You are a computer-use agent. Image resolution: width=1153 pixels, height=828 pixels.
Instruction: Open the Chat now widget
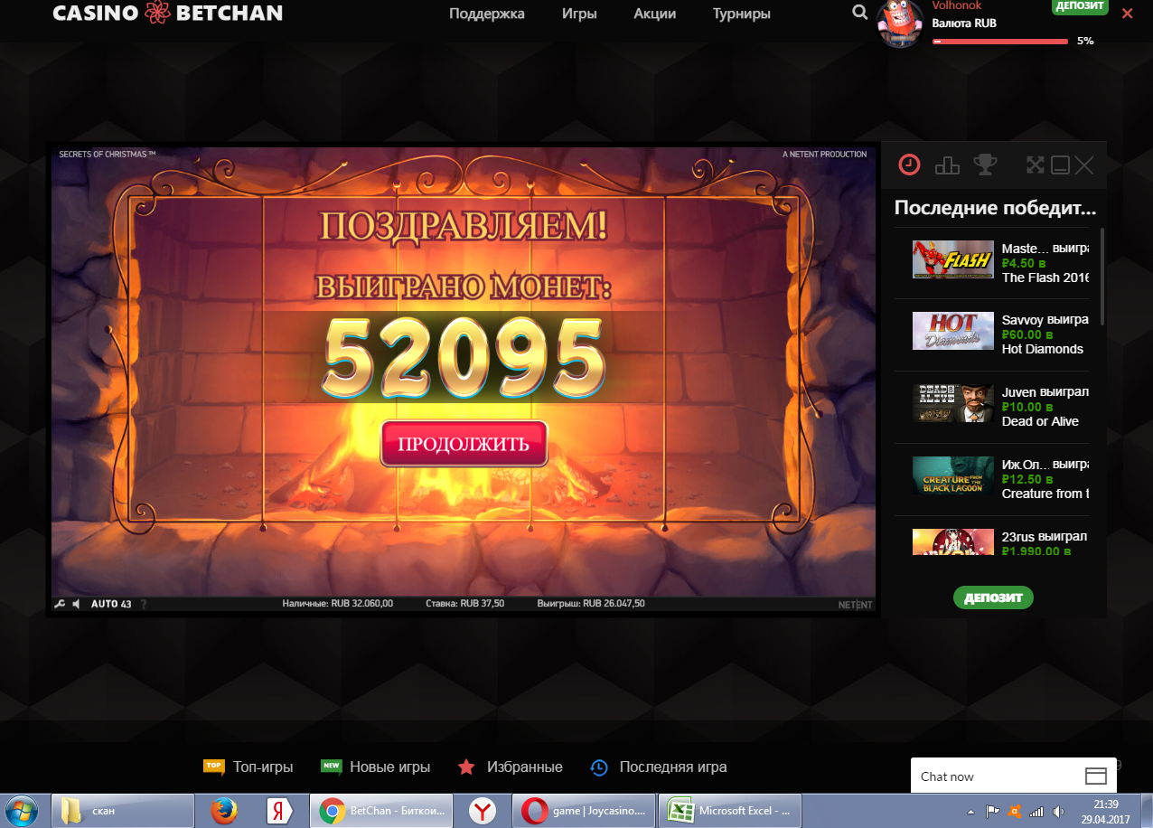click(x=1013, y=776)
